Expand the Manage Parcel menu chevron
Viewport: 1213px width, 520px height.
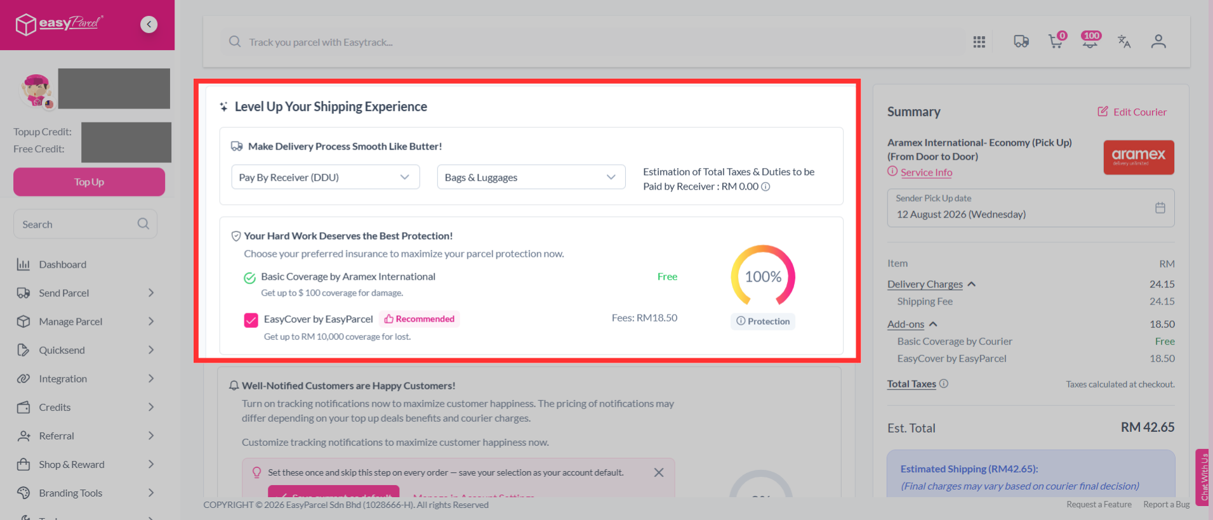(151, 322)
